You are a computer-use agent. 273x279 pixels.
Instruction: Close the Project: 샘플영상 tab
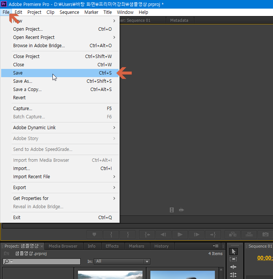[x=42, y=246]
